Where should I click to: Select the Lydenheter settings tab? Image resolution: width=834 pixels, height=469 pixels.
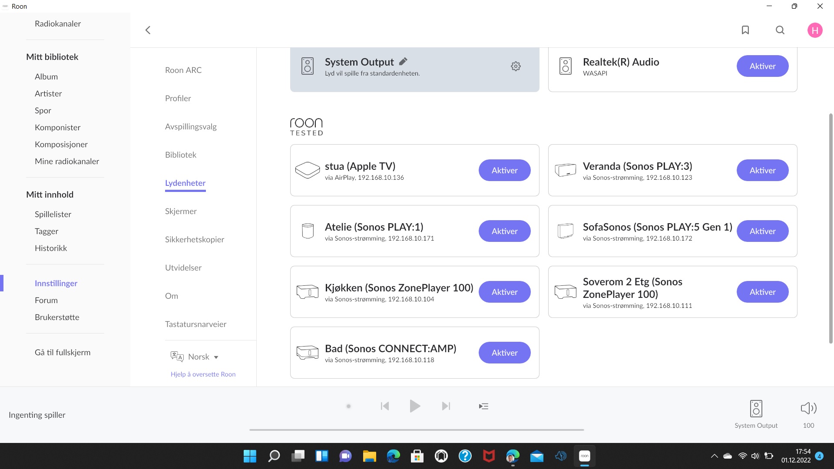pyautogui.click(x=185, y=183)
